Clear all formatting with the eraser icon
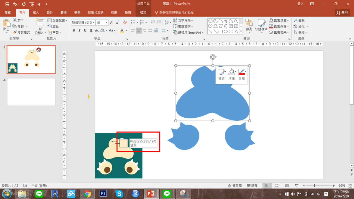The image size is (354, 199). tap(125, 22)
